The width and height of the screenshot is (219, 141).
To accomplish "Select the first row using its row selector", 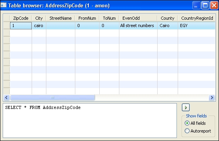I will (7, 25).
